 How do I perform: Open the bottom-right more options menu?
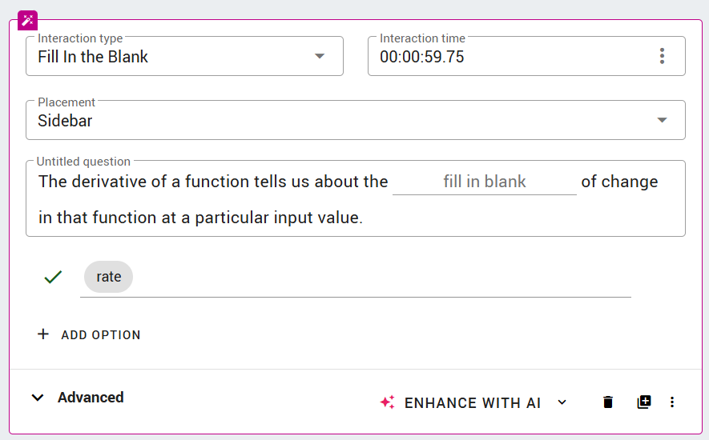(672, 402)
